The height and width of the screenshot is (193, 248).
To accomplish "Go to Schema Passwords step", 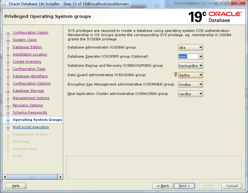I will [x=30, y=112].
